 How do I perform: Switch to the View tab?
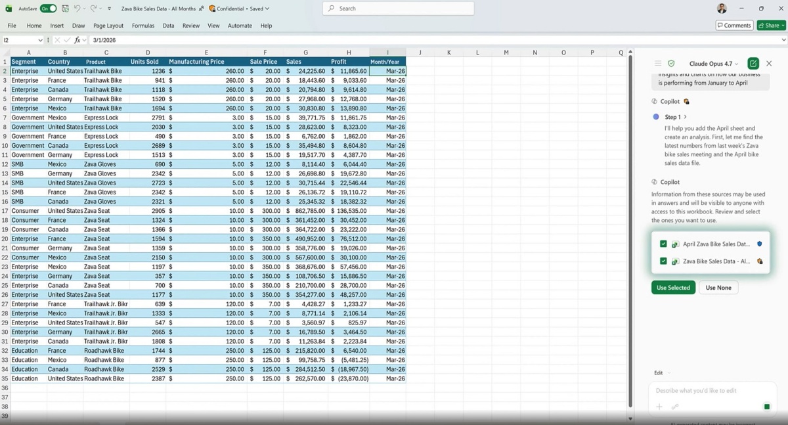tap(213, 26)
